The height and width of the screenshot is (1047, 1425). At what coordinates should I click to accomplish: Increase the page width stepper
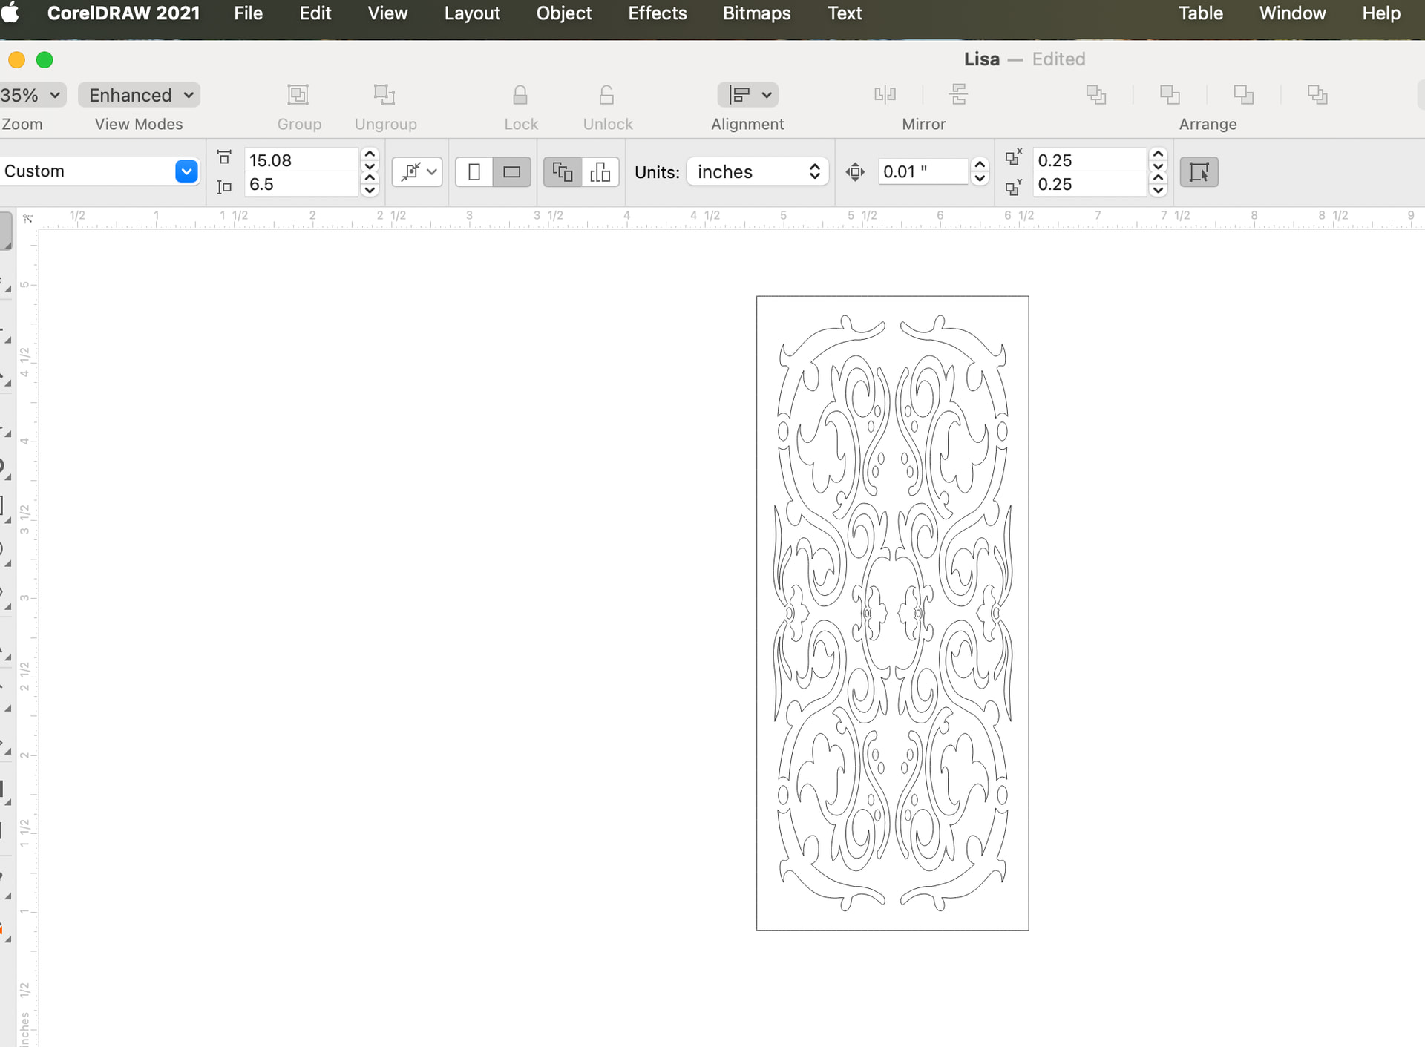[370, 154]
